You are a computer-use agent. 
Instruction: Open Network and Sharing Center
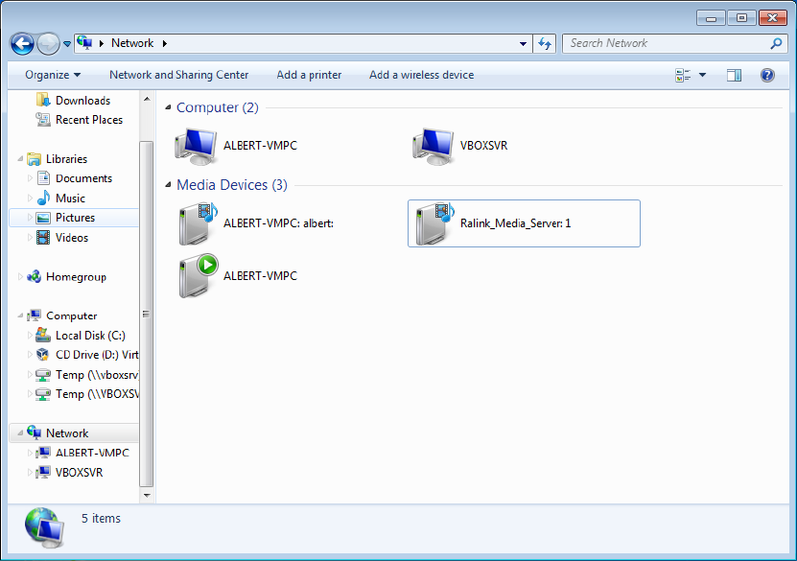coord(179,75)
